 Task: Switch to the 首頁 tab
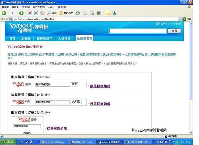click(x=12, y=38)
